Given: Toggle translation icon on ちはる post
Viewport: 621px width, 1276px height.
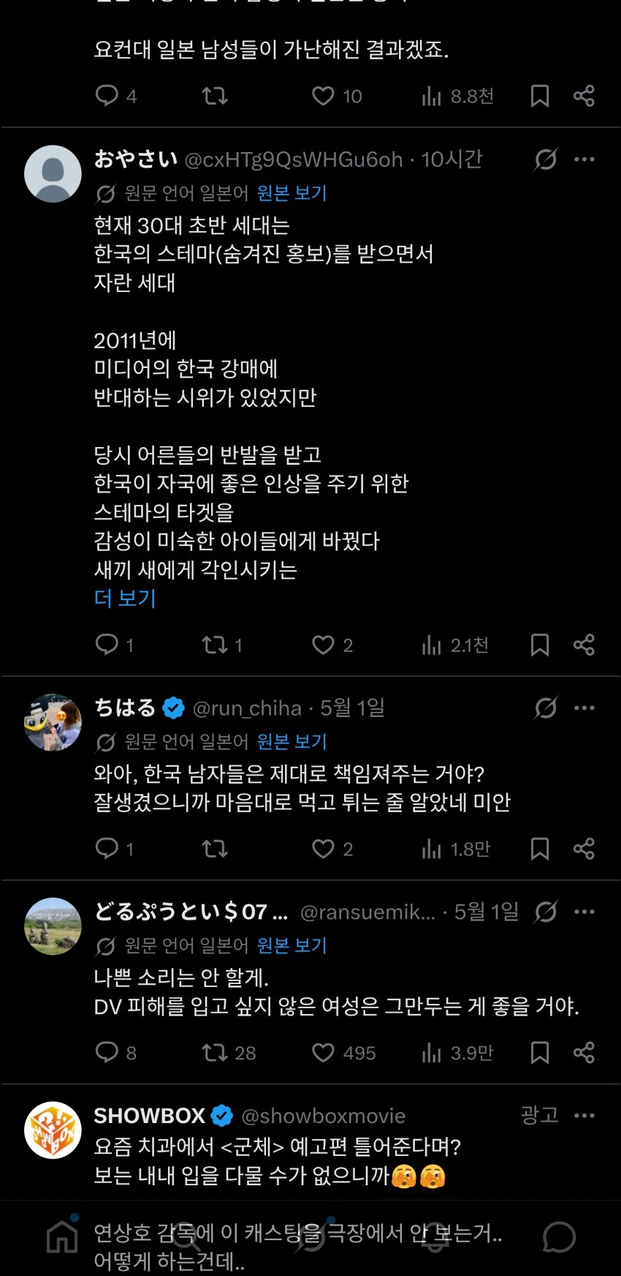Looking at the screenshot, I should (x=546, y=708).
